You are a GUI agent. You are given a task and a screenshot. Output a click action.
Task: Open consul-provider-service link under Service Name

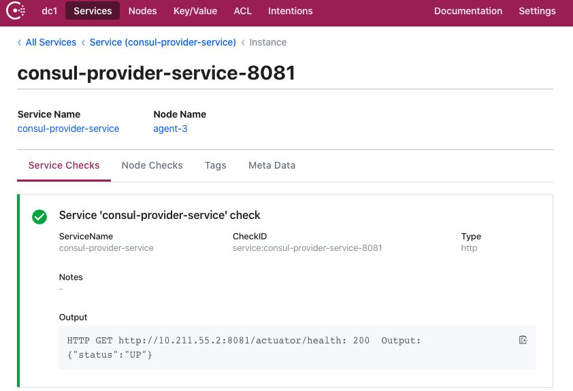click(68, 129)
